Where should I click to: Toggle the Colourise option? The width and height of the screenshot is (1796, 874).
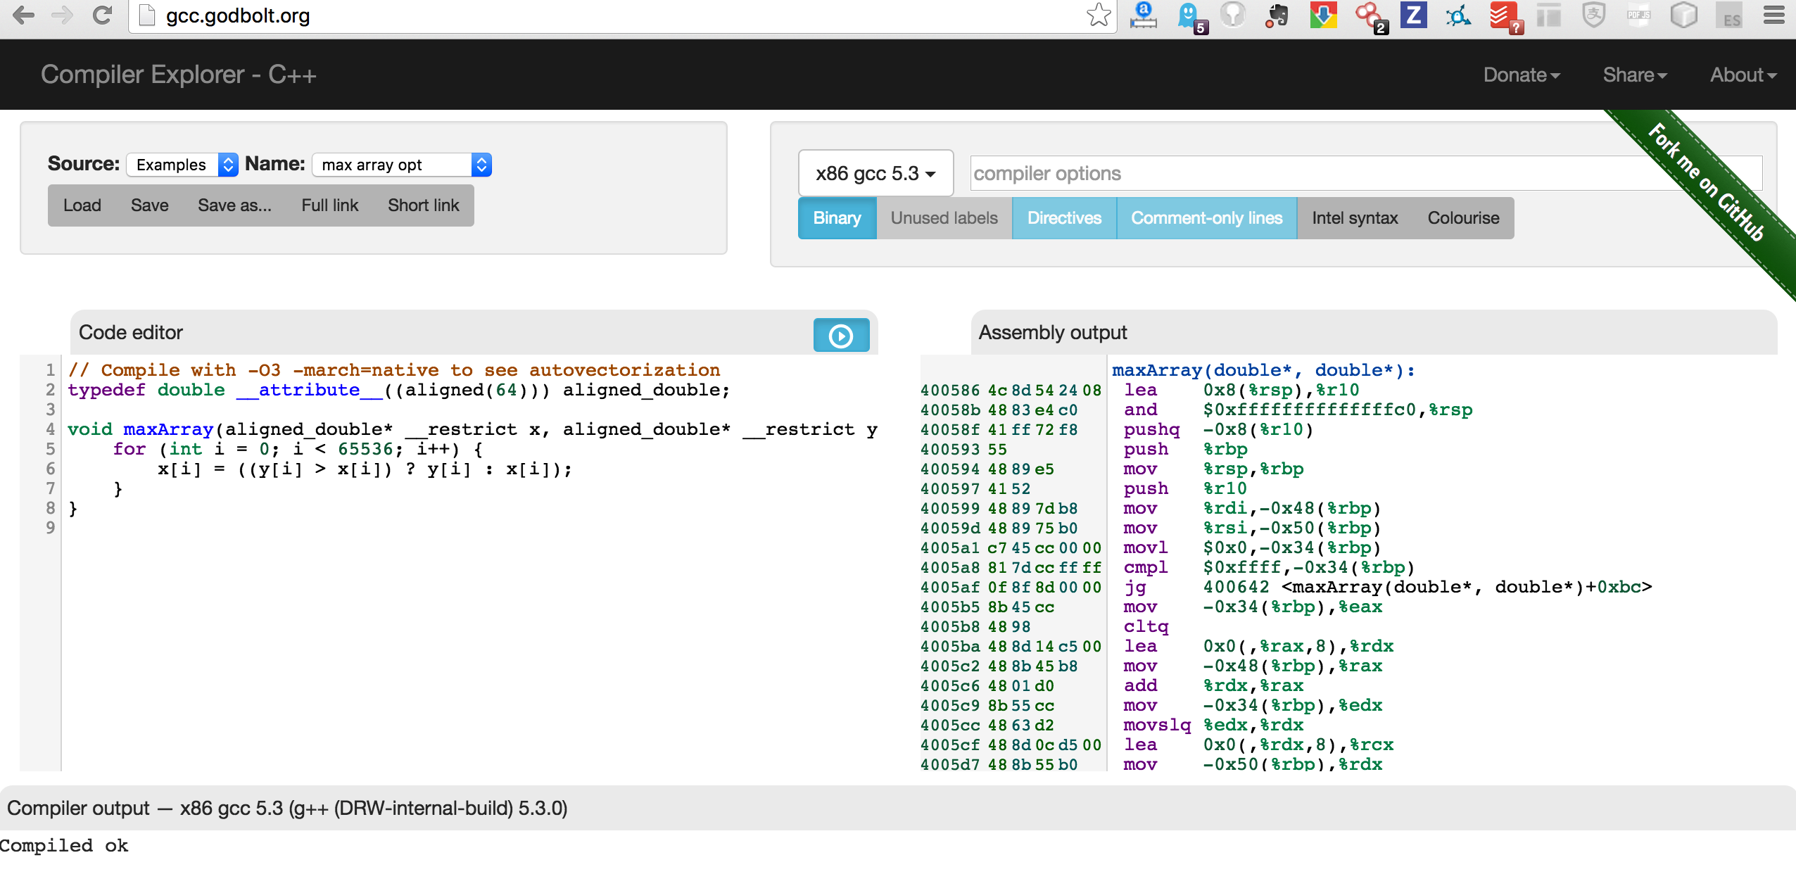pos(1463,218)
